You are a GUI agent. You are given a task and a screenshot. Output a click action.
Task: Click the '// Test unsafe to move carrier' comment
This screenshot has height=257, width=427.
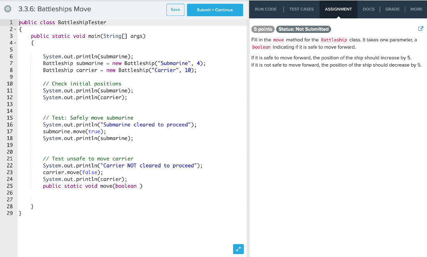click(88, 159)
